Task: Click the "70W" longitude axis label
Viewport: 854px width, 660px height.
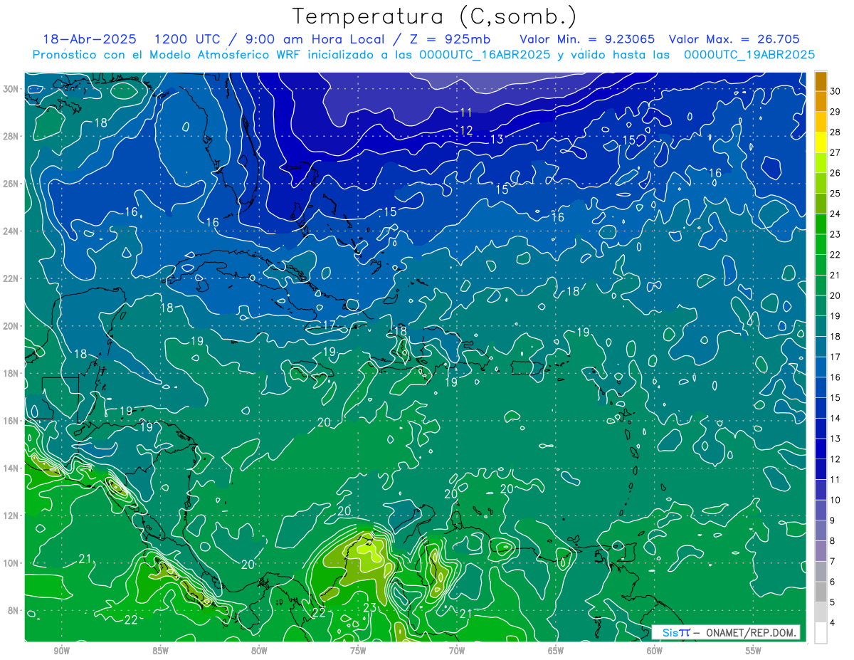Action: [457, 651]
